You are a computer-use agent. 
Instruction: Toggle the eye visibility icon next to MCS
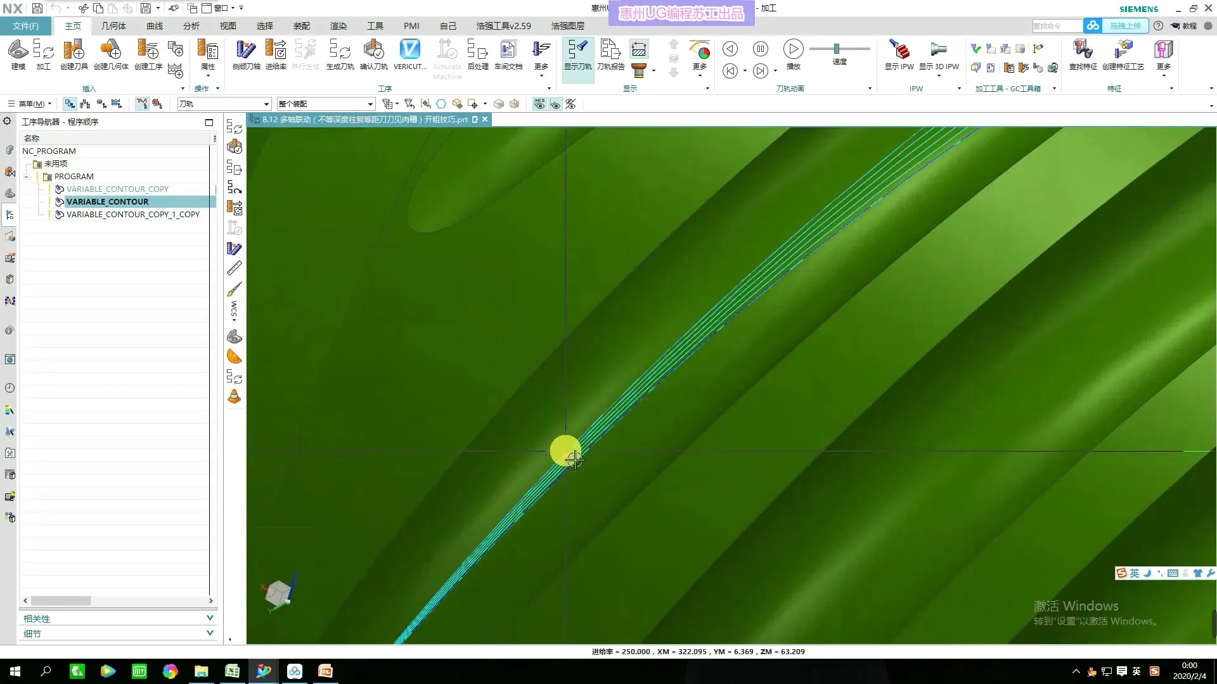(x=555, y=104)
